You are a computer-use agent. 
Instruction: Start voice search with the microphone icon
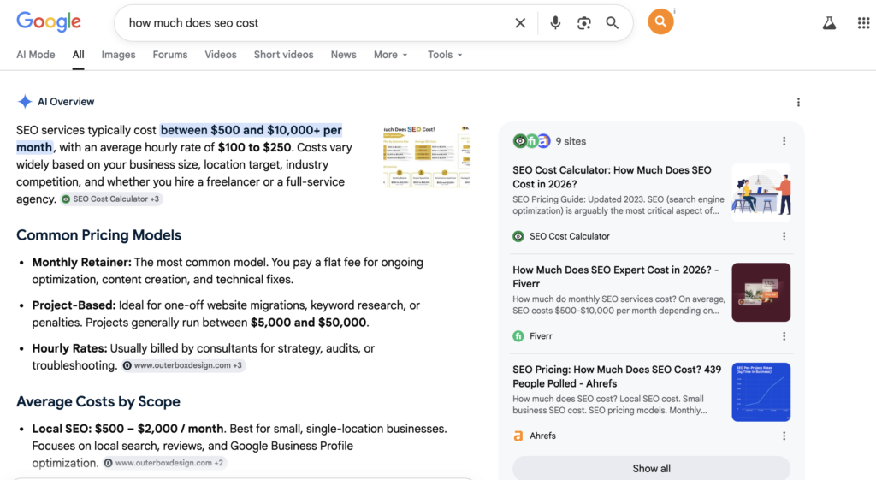[554, 23]
